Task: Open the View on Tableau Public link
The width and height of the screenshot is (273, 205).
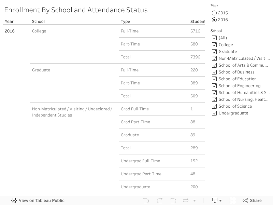Action: [x=41, y=201]
